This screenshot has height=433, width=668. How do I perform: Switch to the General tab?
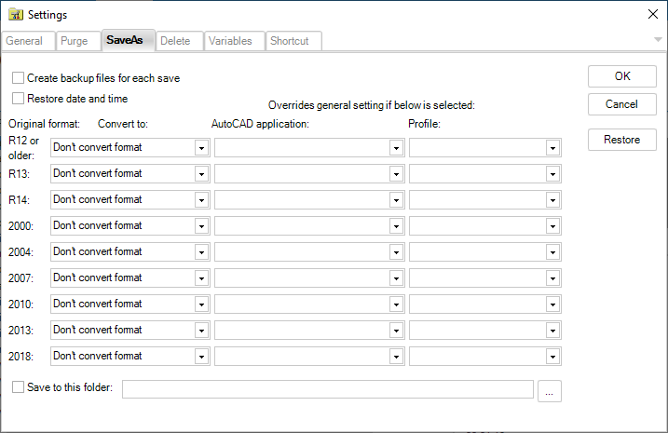pyautogui.click(x=24, y=41)
